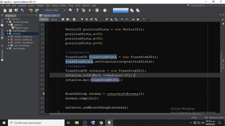Click the Windows search box in taskbar
225x126 pixels.
36,123
